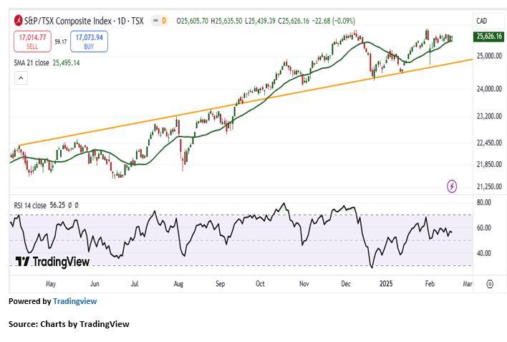Click the Aug label on the time axis
Viewport: 507px width, 342px height.
click(x=178, y=284)
